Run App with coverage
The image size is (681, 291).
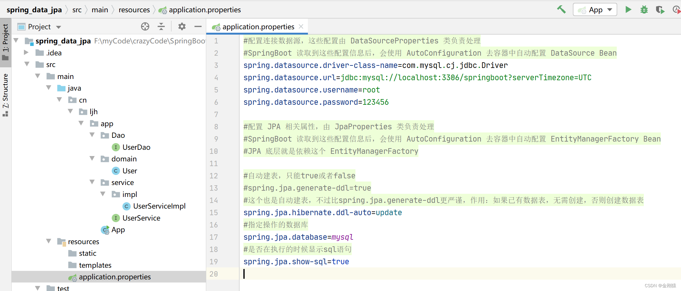point(660,9)
